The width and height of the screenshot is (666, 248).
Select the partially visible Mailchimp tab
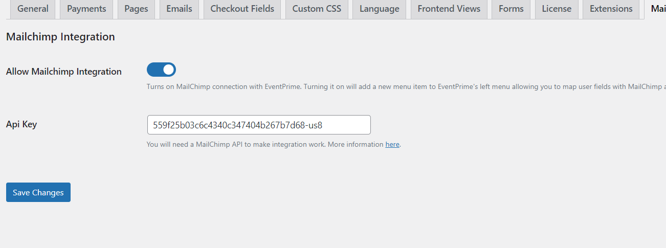657,9
